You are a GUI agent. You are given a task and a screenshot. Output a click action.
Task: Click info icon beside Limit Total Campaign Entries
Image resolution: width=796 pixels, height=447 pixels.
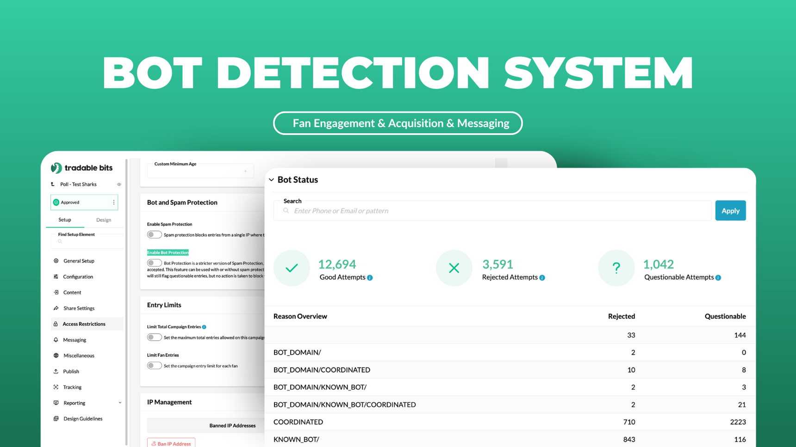coord(204,327)
